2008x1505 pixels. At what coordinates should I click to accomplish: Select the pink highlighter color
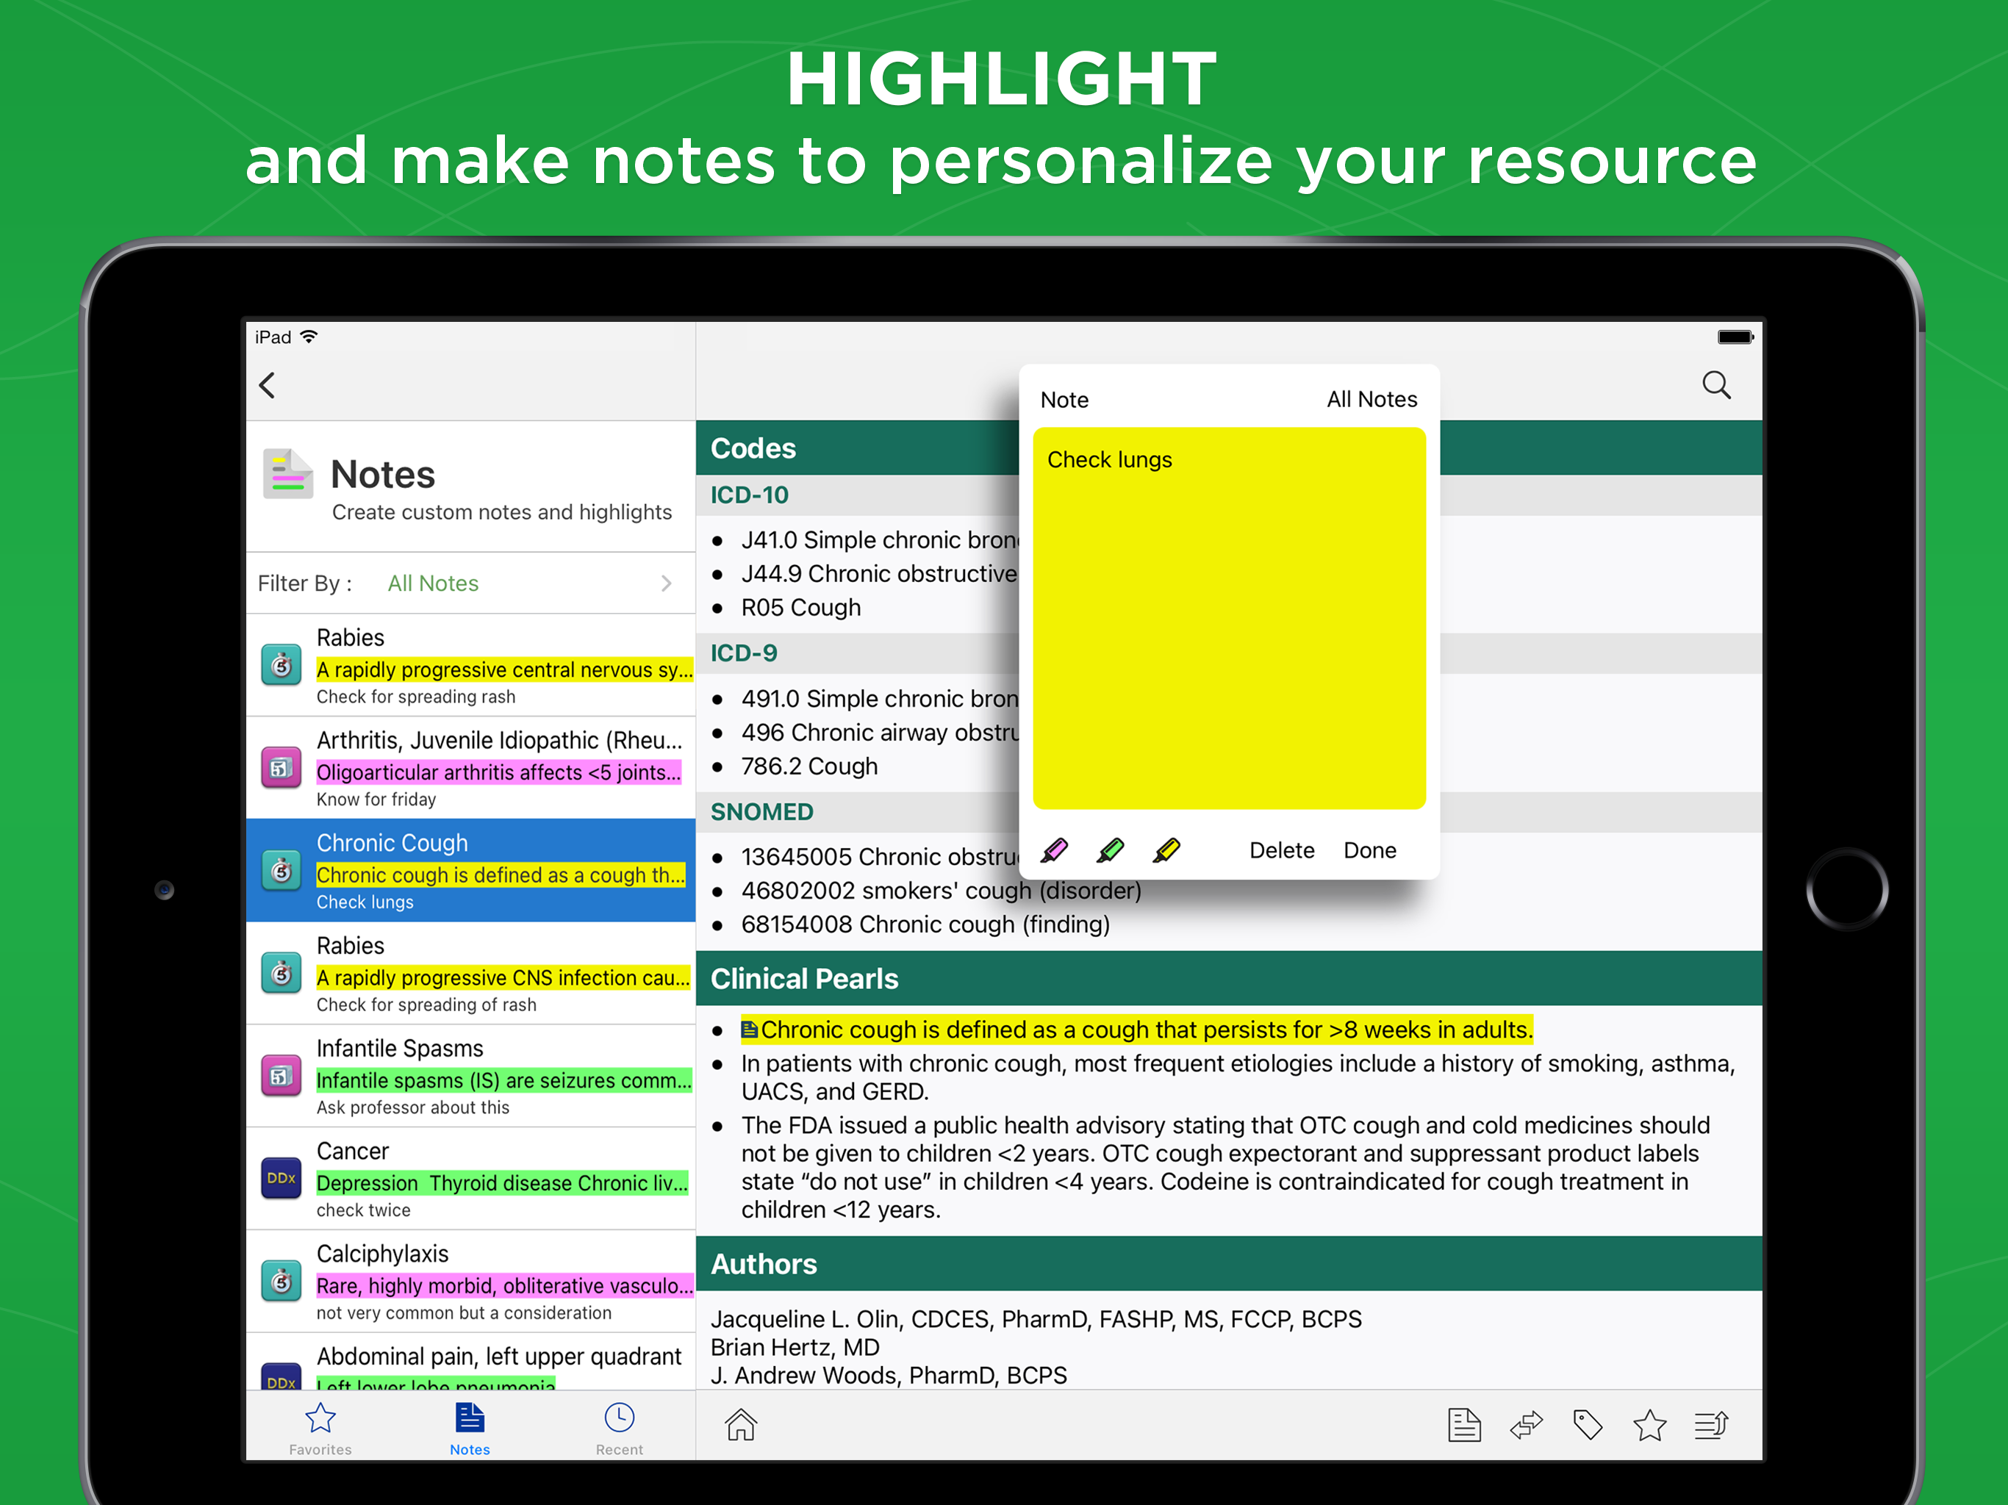click(x=1055, y=850)
